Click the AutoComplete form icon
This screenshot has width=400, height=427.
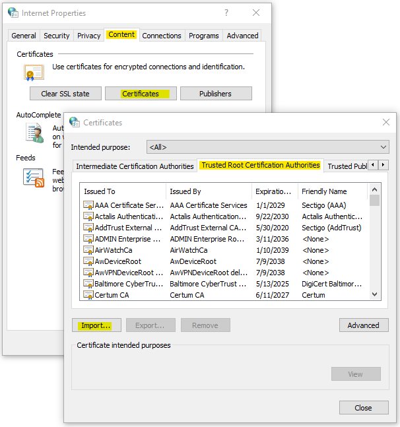tap(34, 132)
